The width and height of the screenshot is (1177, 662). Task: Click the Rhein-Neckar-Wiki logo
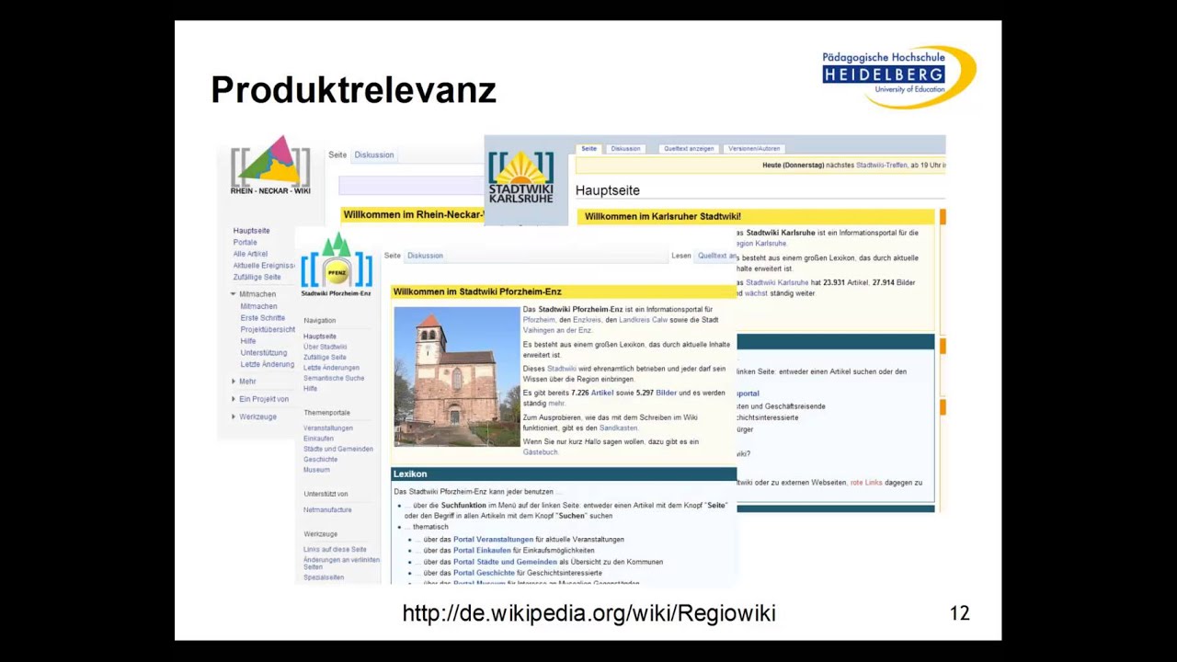pyautogui.click(x=270, y=165)
